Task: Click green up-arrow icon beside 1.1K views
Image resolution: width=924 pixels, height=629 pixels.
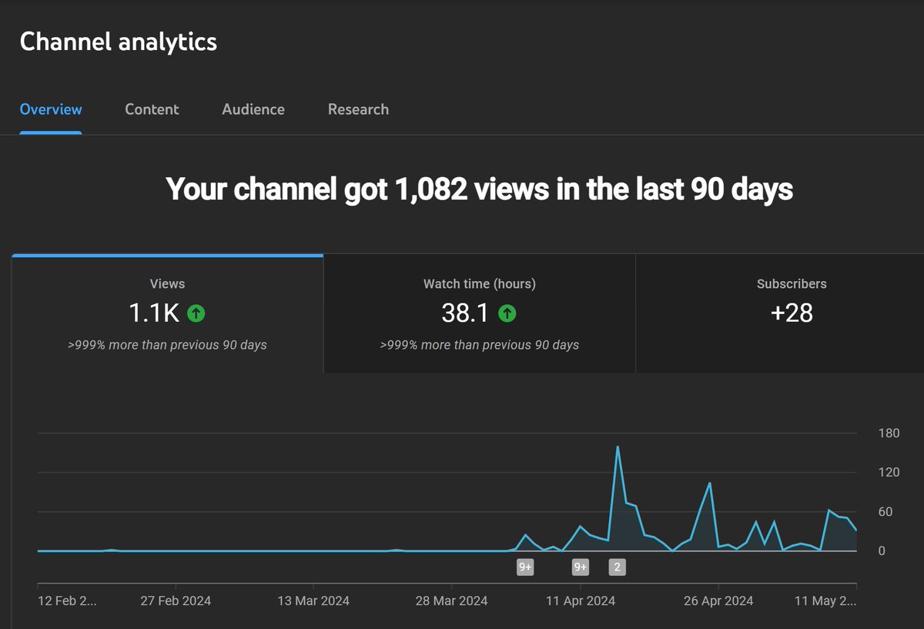Action: [196, 313]
